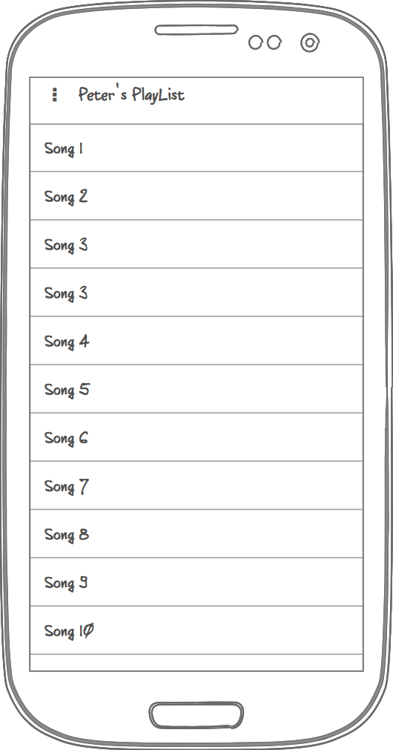Tap Song 7 in the playlist
The width and height of the screenshot is (393, 750).
coord(196,486)
